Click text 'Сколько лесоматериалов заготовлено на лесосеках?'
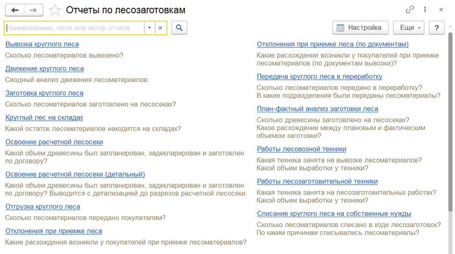 [91, 104]
